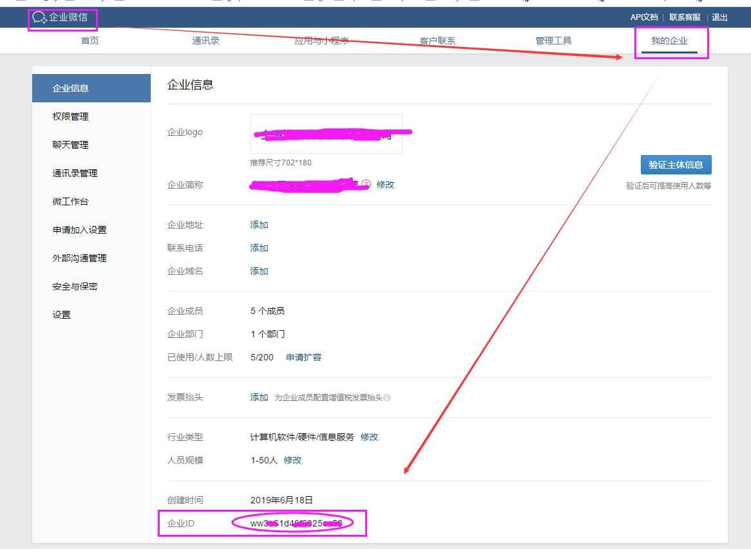This screenshot has width=751, height=549.
Task: Click the 创建时间 field label
Action: tap(185, 500)
